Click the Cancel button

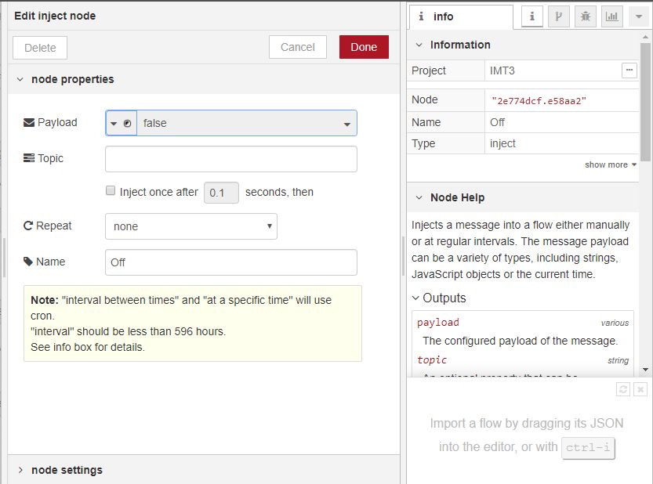click(297, 47)
